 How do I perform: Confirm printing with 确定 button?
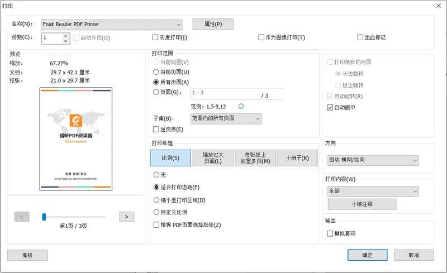point(368,255)
